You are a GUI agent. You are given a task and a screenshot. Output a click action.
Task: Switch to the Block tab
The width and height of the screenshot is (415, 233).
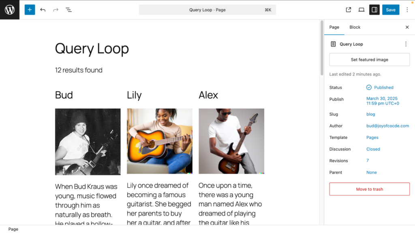(355, 27)
